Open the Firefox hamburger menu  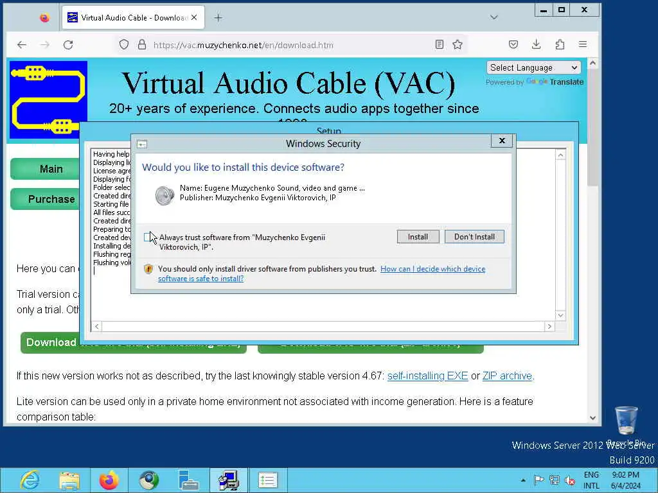click(x=582, y=44)
